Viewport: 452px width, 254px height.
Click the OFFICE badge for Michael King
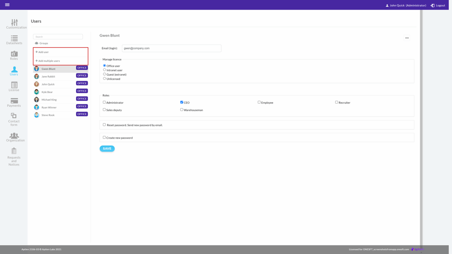point(82,99)
